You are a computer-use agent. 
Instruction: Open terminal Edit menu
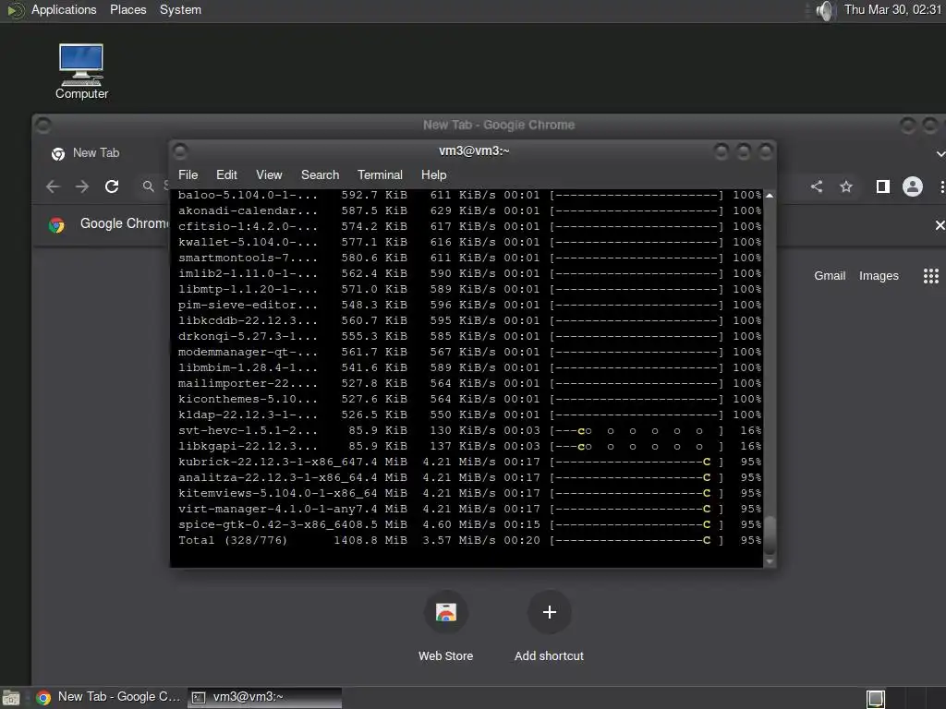(226, 174)
